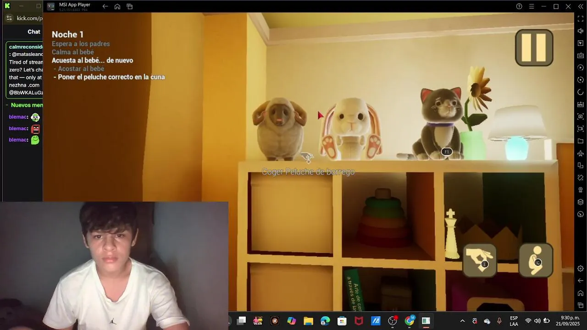The height and width of the screenshot is (330, 587).
Task: Pause the game with the pause button
Action: tap(534, 48)
